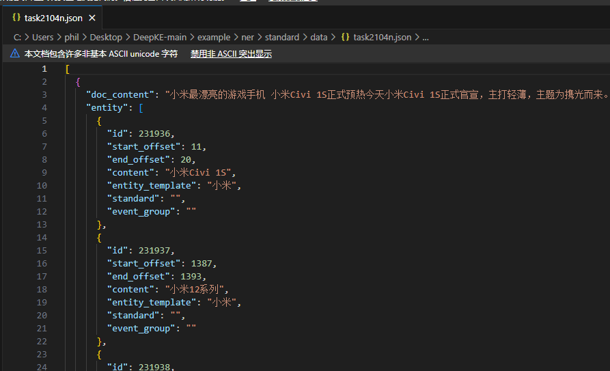
Task: Click the closing brace on line 13
Action: [99, 225]
